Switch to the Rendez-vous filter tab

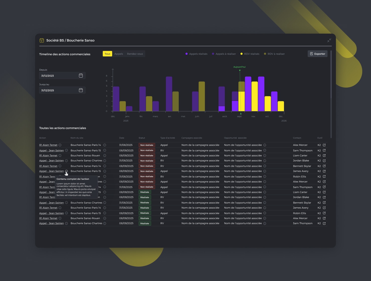tap(135, 54)
